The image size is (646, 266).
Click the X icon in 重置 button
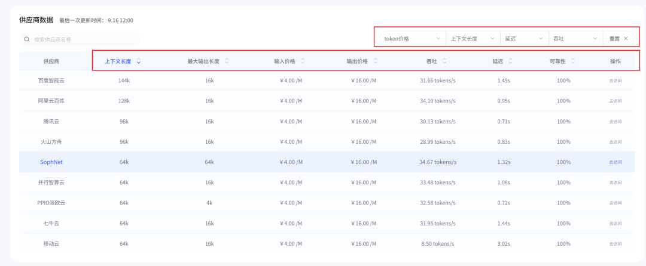point(626,39)
